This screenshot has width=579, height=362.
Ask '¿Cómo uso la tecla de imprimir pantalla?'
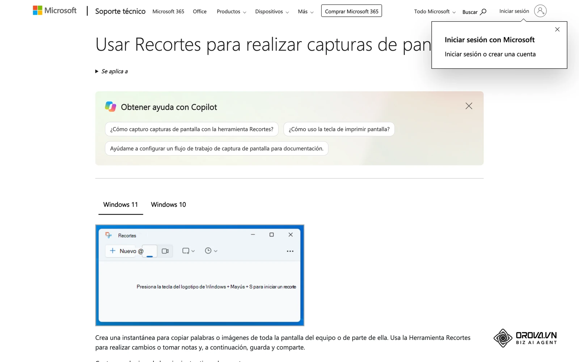[339, 129]
